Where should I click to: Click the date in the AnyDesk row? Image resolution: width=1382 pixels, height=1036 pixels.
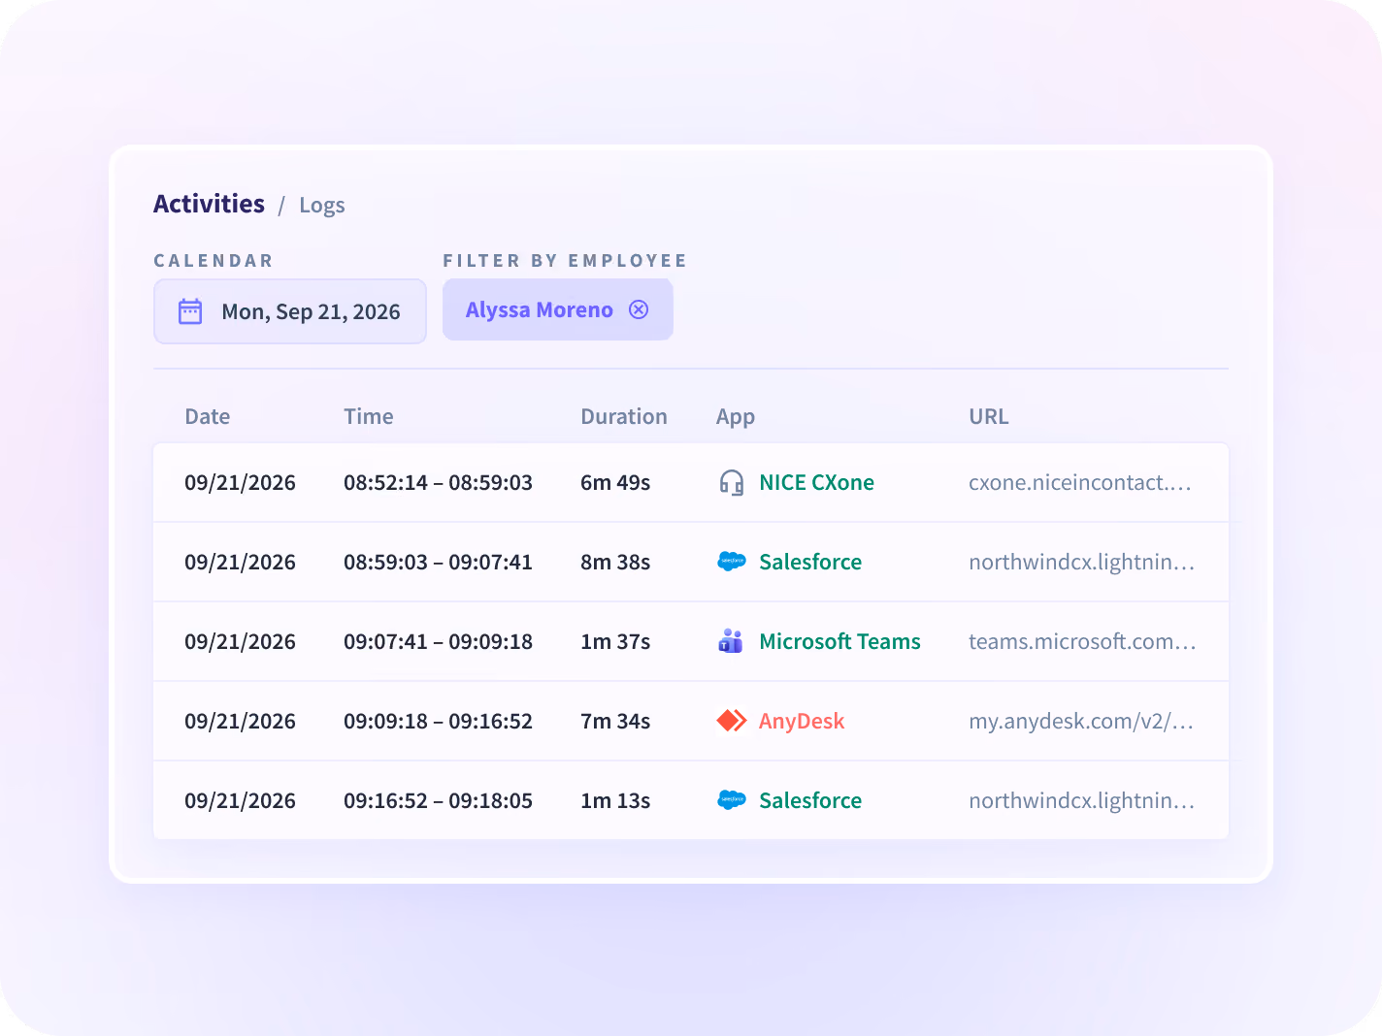coord(240,721)
